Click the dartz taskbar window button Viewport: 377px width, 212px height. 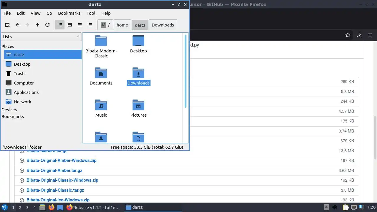click(x=153, y=207)
